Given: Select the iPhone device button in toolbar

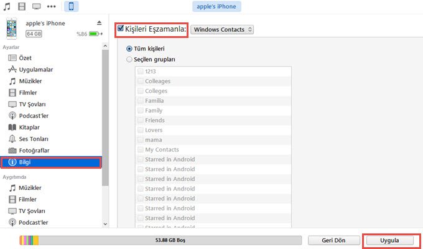Looking at the screenshot, I should click(71, 6).
